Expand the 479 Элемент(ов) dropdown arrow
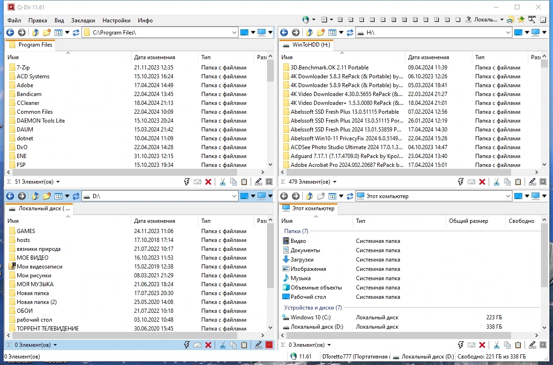This screenshot has width=553, height=365. (x=335, y=182)
